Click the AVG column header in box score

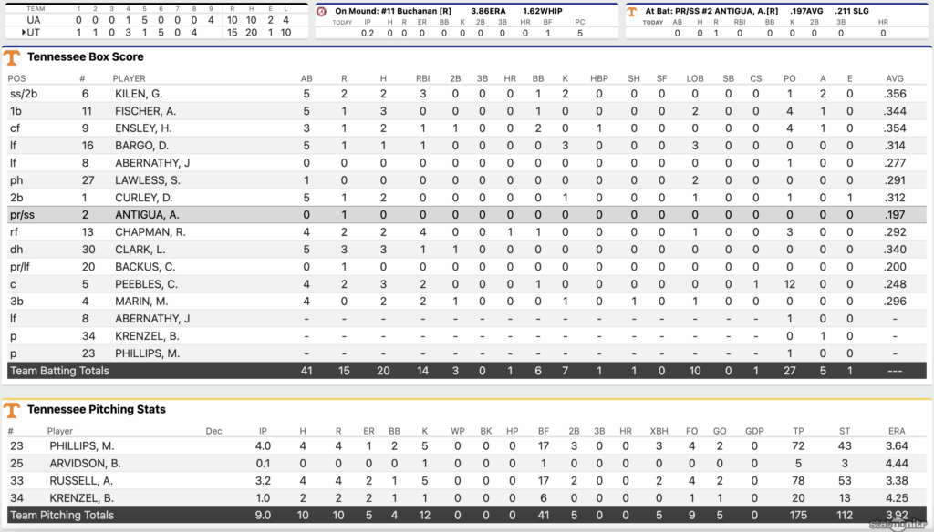(x=895, y=78)
